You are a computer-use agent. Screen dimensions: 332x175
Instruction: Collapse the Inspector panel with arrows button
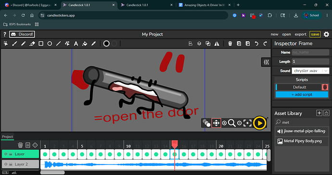click(x=266, y=62)
